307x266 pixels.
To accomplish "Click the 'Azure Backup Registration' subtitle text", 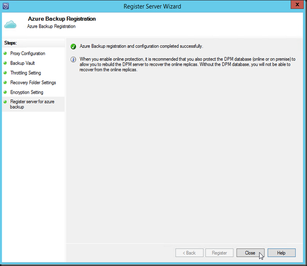I will click(51, 27).
